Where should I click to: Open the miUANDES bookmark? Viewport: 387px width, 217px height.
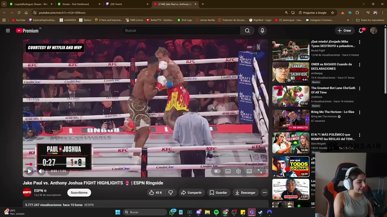[68, 20]
